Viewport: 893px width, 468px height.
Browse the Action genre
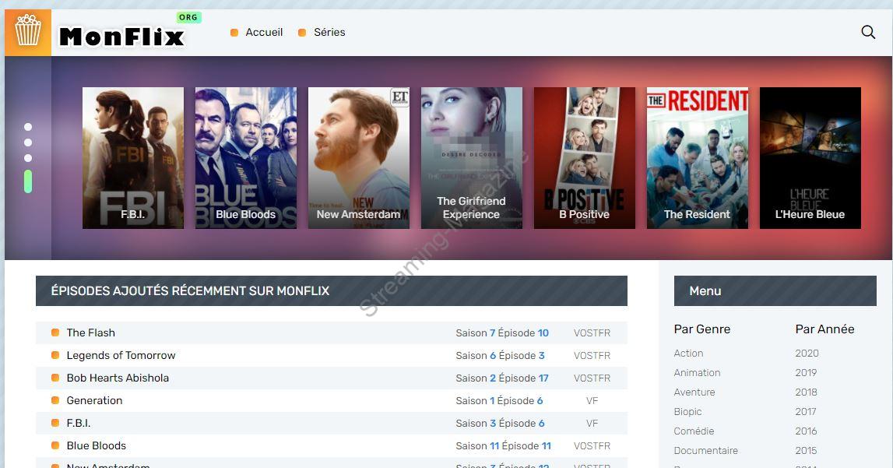pos(688,353)
